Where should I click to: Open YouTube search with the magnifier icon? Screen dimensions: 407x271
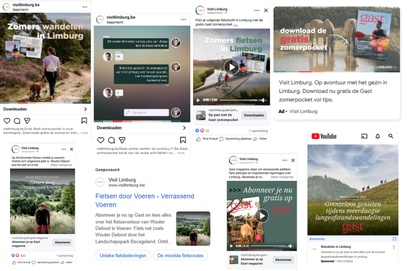click(x=391, y=136)
